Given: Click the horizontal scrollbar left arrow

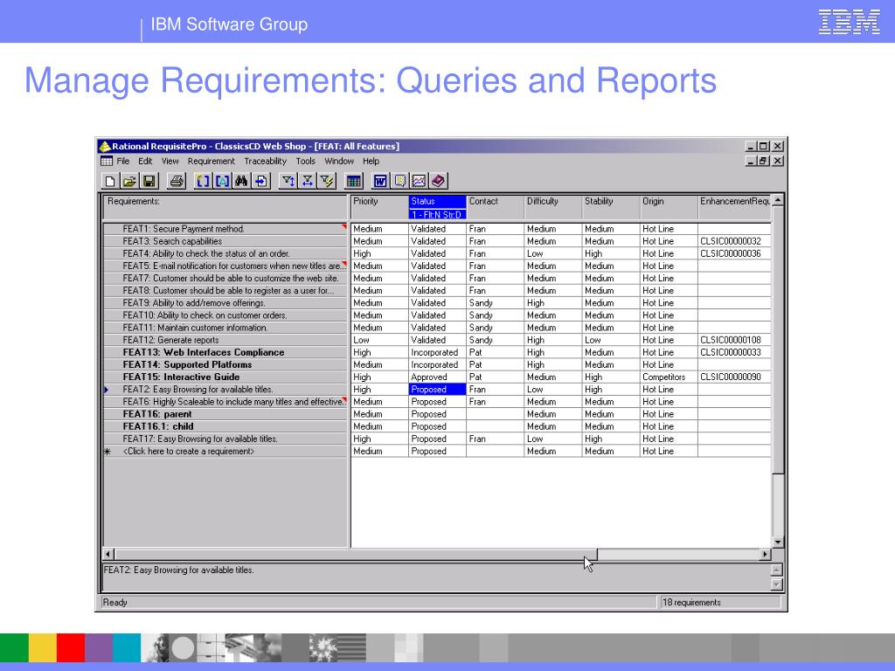Looking at the screenshot, I should click(x=108, y=554).
